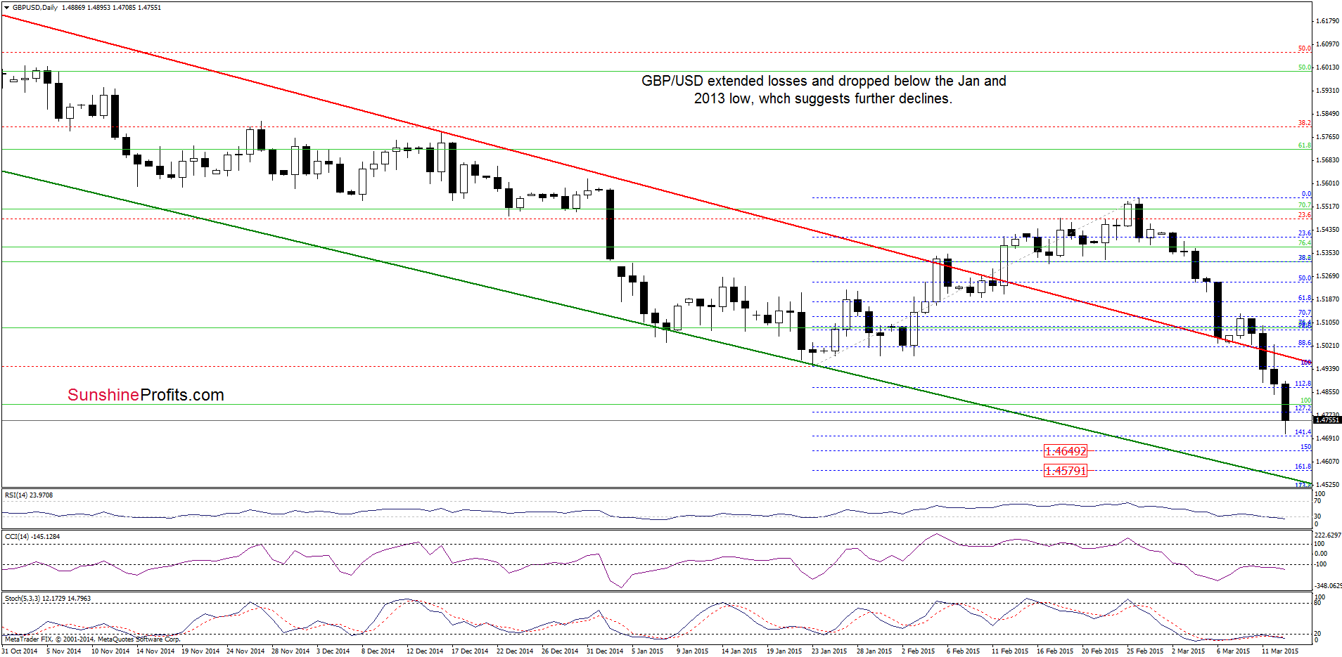Click the 1.48550 price axis label
Image resolution: width=1342 pixels, height=657 pixels.
point(1327,392)
